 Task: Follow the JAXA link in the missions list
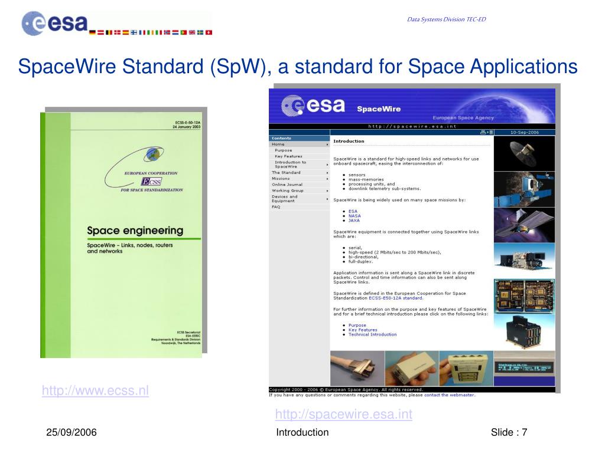(354, 221)
